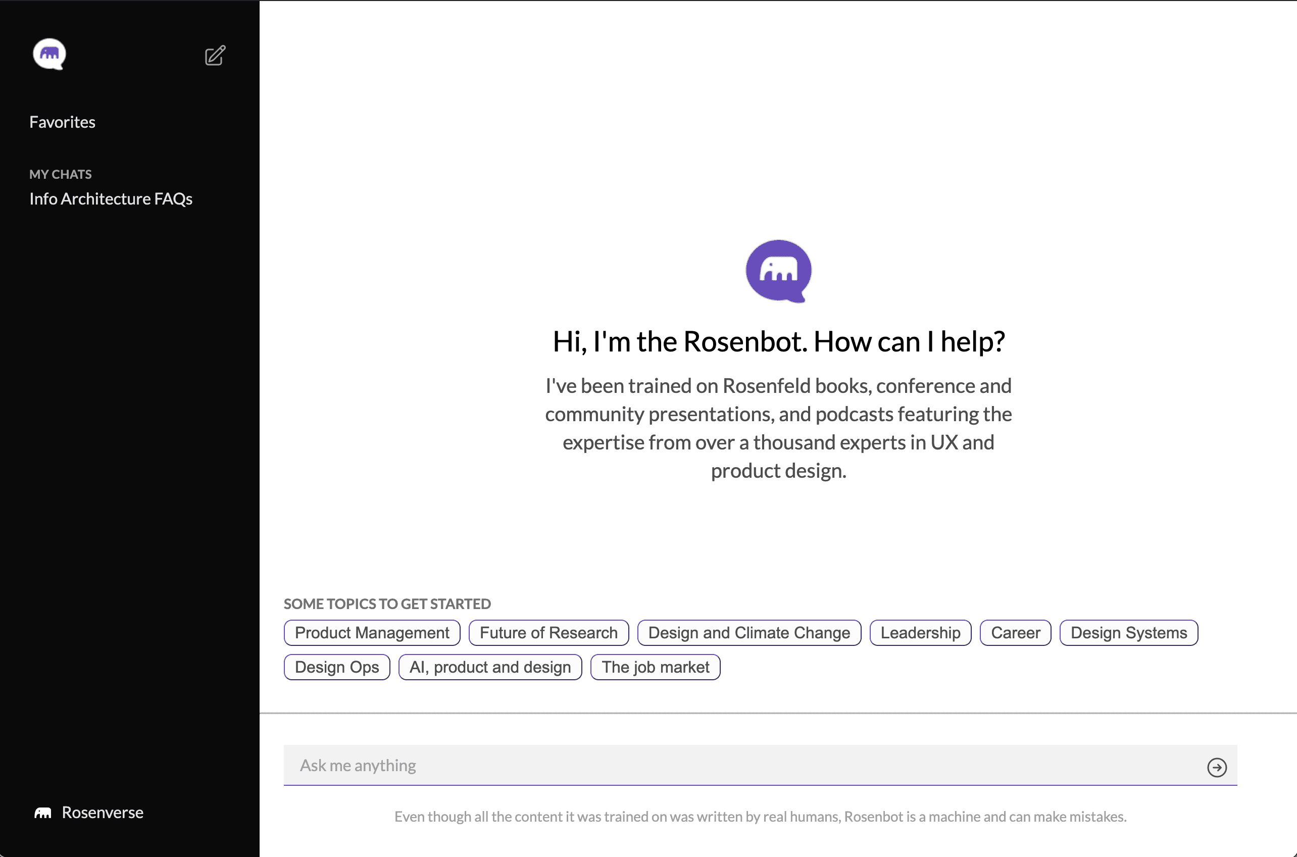Select the Product Management topic
Image resolution: width=1297 pixels, height=857 pixels.
(x=372, y=632)
